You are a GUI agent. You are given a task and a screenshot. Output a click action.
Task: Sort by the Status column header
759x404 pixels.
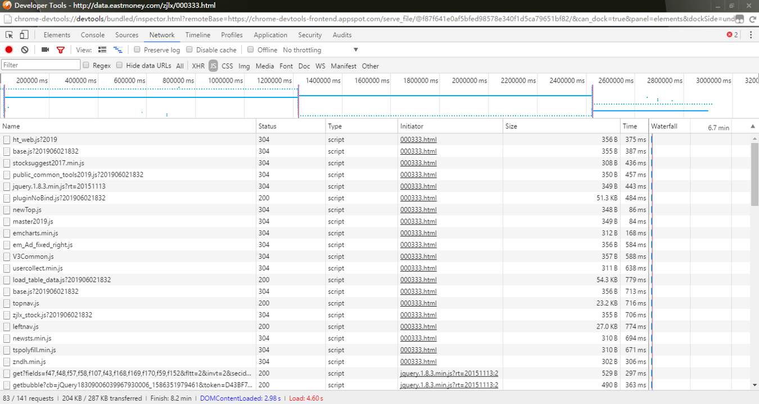pyautogui.click(x=291, y=127)
